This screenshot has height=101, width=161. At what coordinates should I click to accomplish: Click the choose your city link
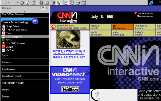point(145,13)
